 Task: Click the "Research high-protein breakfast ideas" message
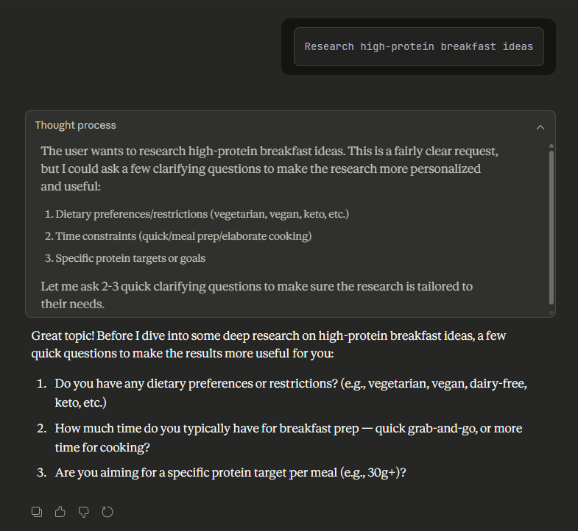[418, 46]
